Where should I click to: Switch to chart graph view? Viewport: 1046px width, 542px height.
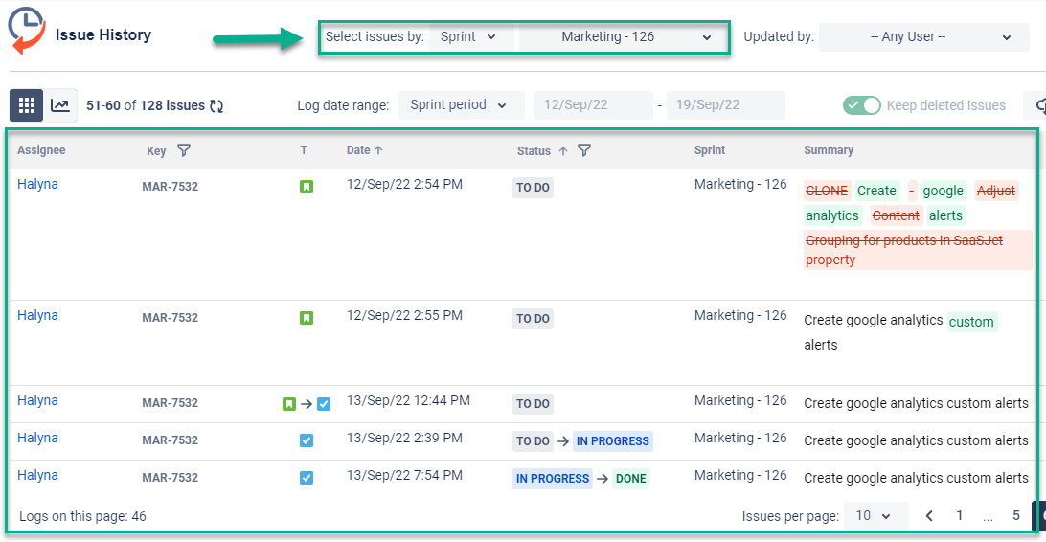[x=60, y=105]
